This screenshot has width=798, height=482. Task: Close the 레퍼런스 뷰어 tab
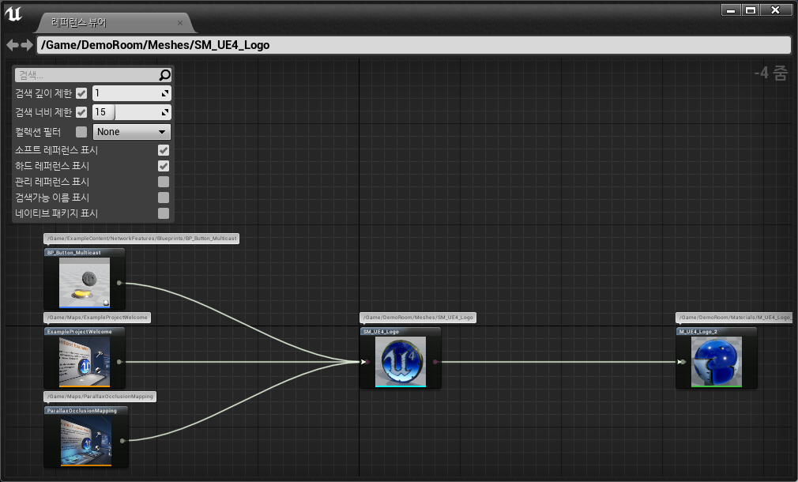coord(179,23)
